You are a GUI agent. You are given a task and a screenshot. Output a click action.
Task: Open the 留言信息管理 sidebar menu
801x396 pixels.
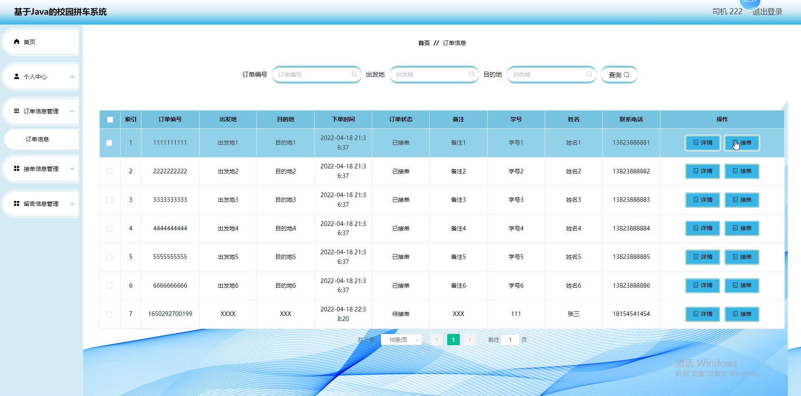(x=41, y=204)
